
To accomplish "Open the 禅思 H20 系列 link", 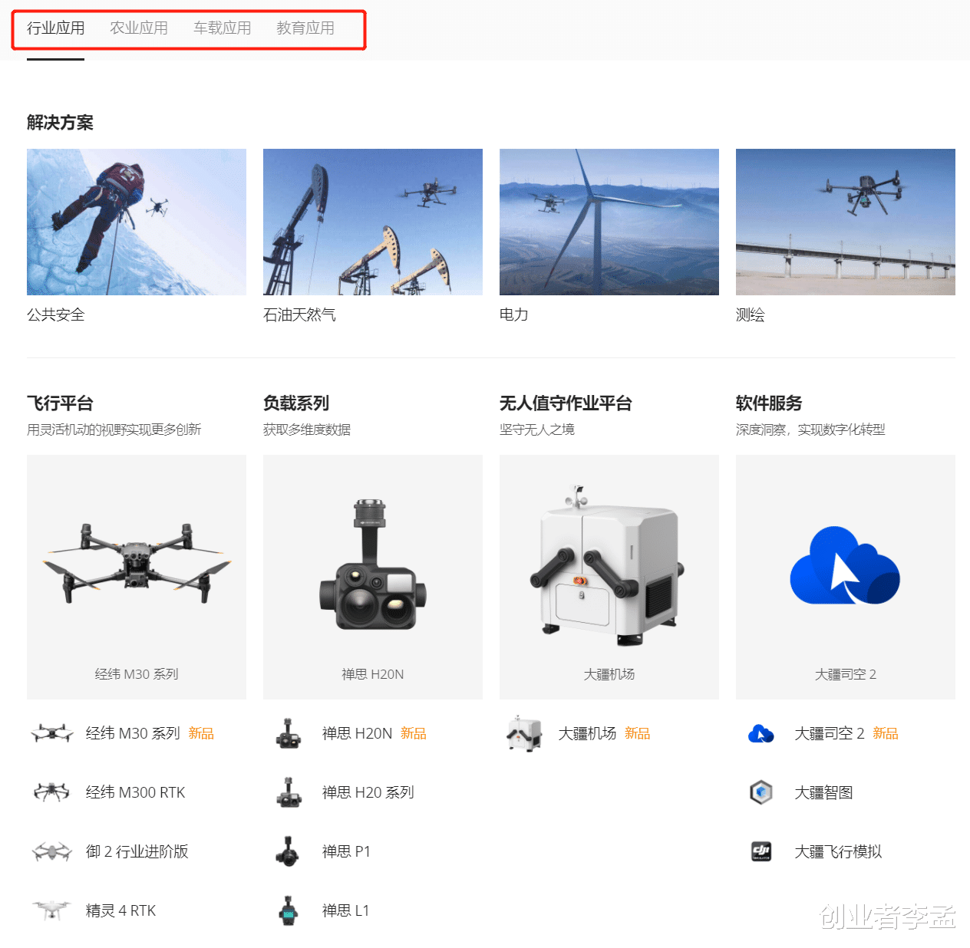I will click(x=368, y=792).
